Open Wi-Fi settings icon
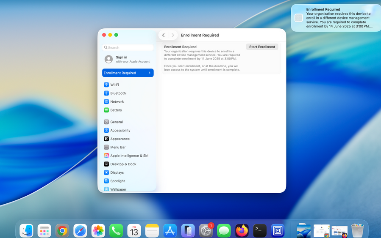 click(106, 85)
